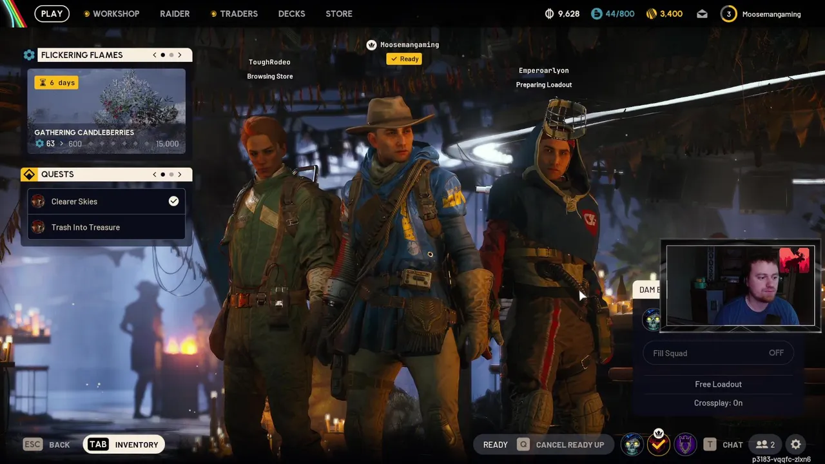Go to previous Quests page
The height and width of the screenshot is (464, 825).
pos(155,174)
